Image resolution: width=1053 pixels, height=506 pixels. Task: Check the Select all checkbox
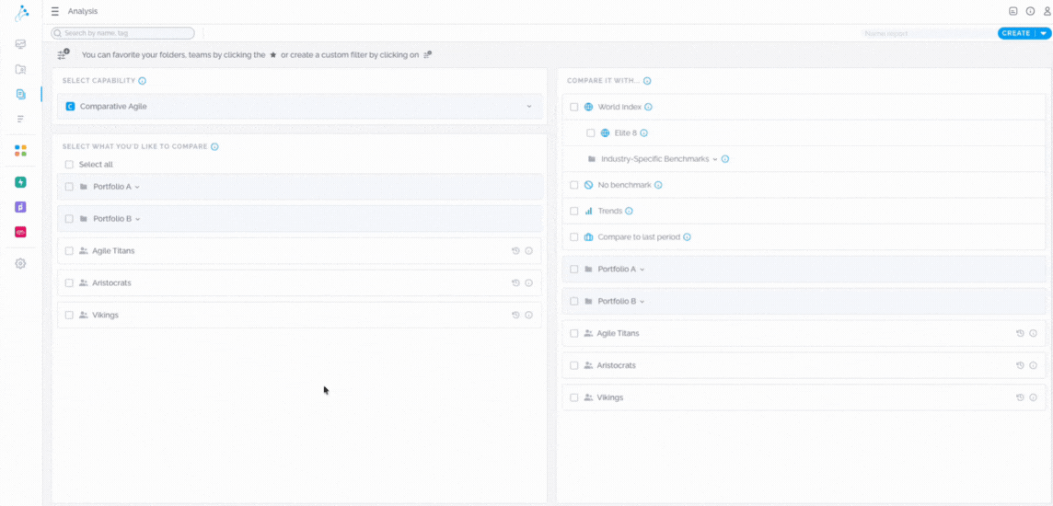[69, 165]
